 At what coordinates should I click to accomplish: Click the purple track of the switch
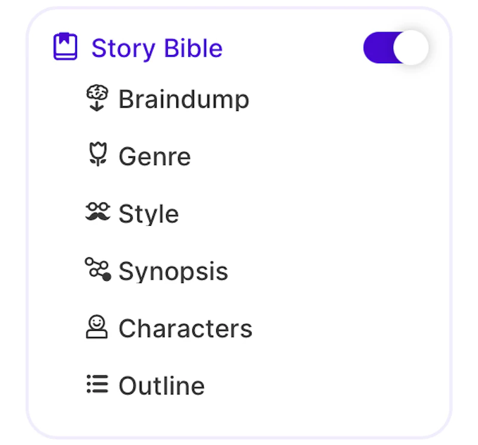coord(378,47)
